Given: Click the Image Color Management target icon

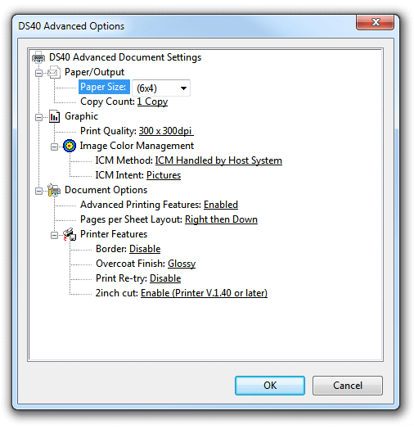Looking at the screenshot, I should (x=70, y=146).
